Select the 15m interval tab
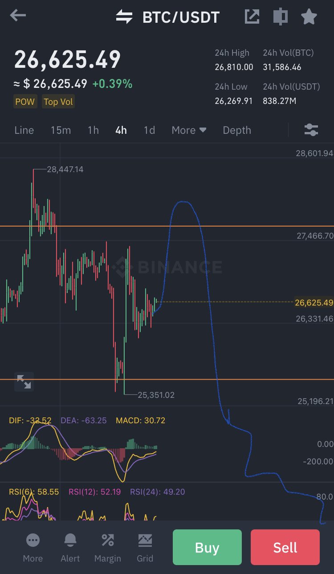The image size is (334, 574). click(61, 130)
